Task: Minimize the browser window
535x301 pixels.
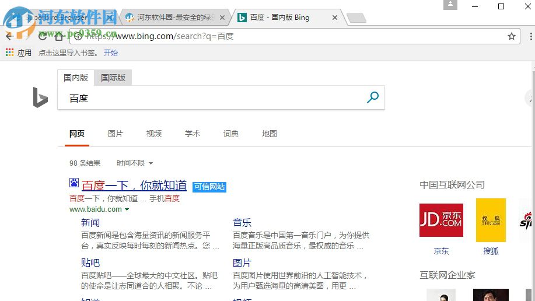Action: tap(474, 6)
